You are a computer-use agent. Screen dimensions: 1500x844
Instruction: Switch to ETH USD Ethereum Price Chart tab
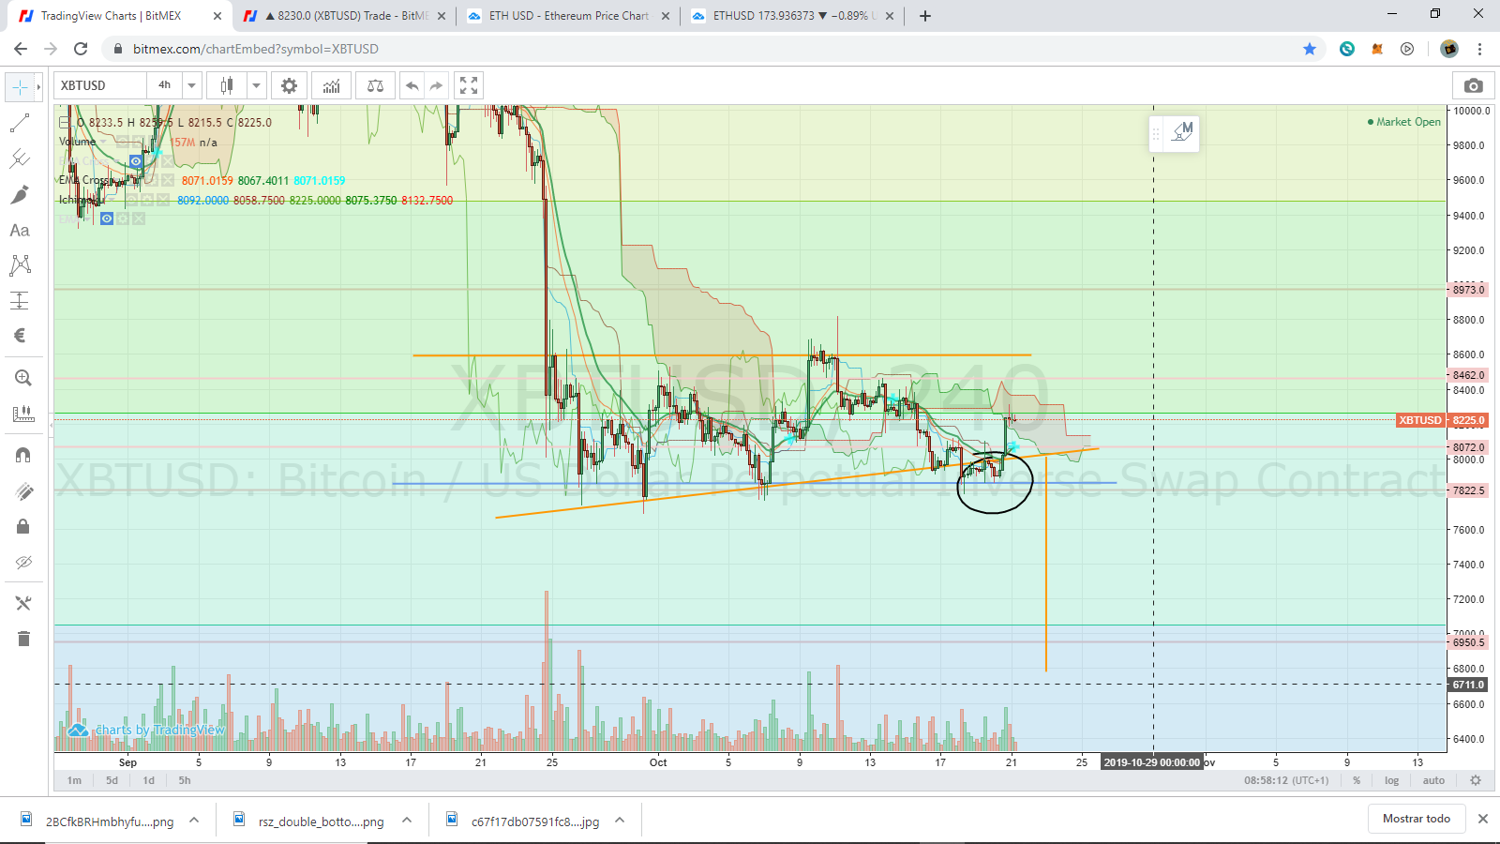point(569,16)
